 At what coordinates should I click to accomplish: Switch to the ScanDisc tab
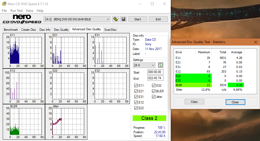[x=110, y=30]
